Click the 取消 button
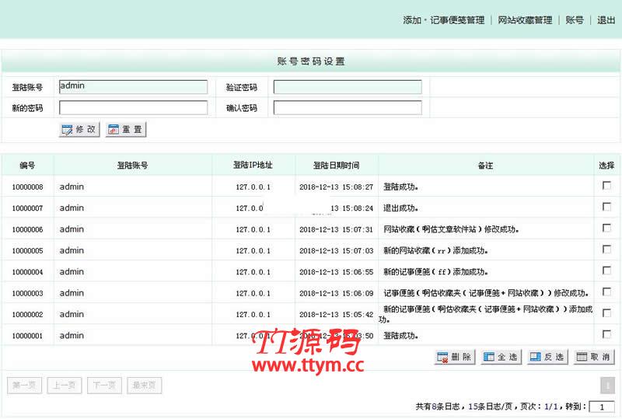Screen dimensions: 622x419 [x=594, y=357]
